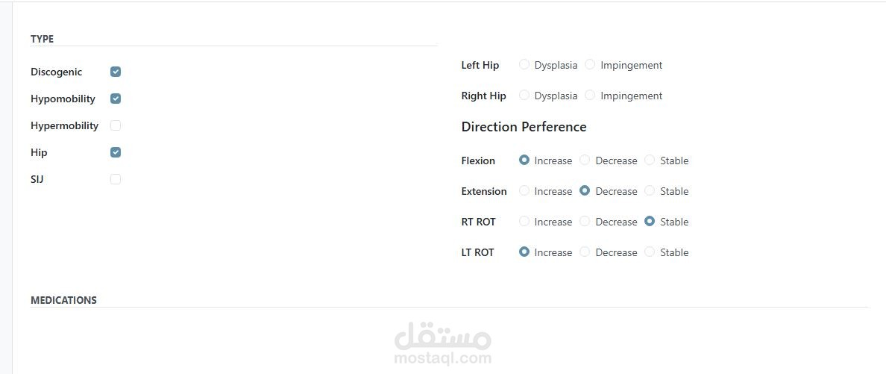
Task: Choose Dysplasia for Right Hip
Action: (x=524, y=95)
